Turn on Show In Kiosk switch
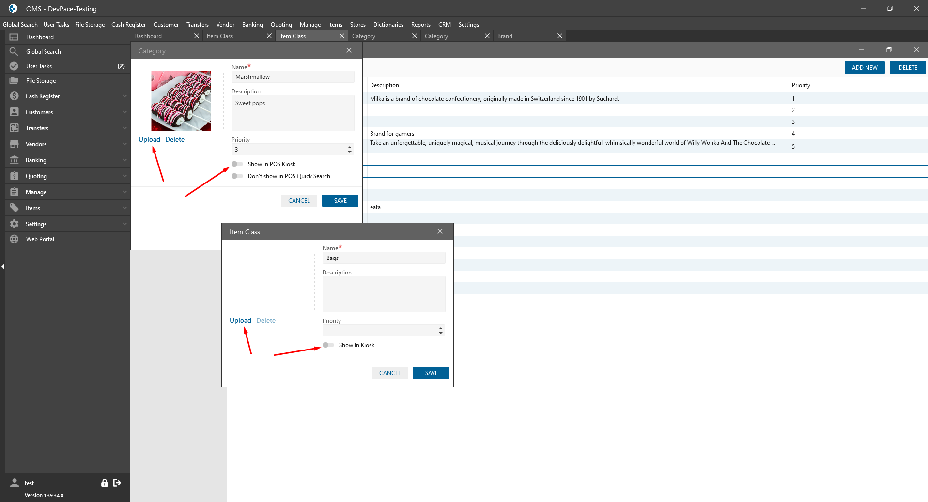Image resolution: width=928 pixels, height=502 pixels. (328, 345)
